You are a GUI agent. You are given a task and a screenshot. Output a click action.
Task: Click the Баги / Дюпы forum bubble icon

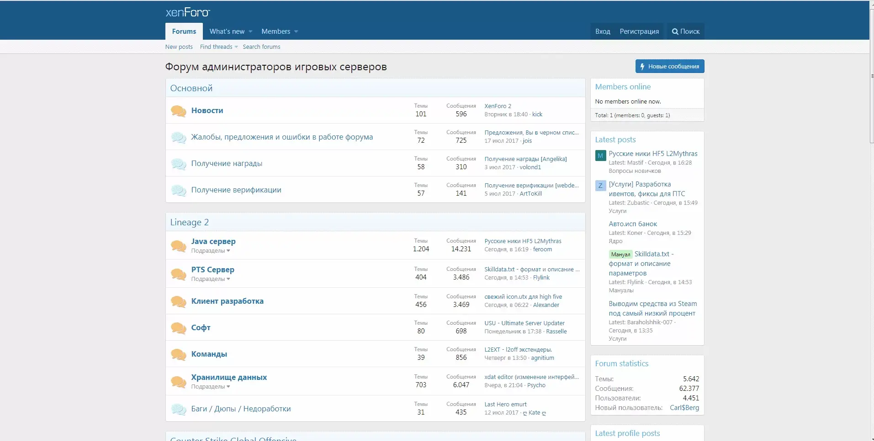tap(178, 409)
